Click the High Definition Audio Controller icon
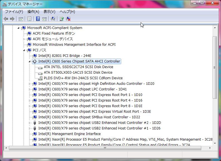The image size is (221, 161). (35, 84)
